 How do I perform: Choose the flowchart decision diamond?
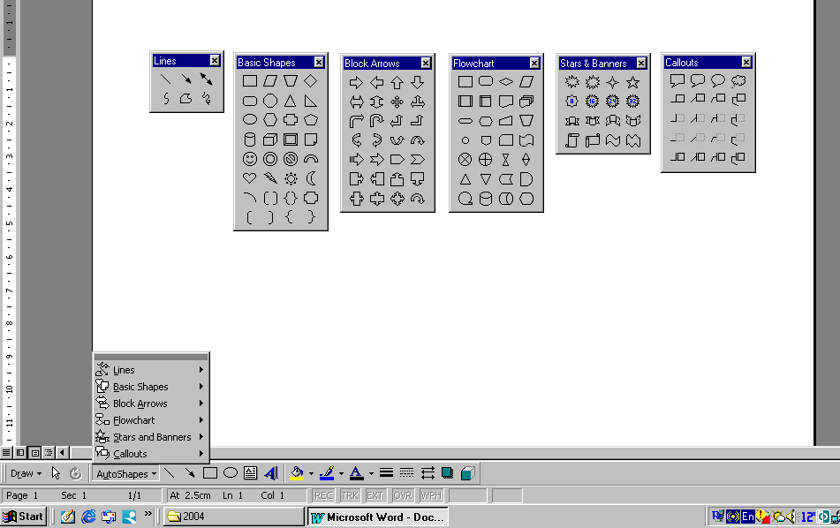506,82
